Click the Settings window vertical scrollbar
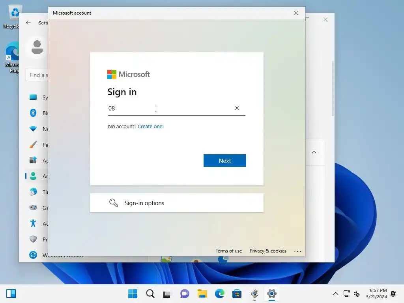The width and height of the screenshot is (404, 303). pos(333,88)
